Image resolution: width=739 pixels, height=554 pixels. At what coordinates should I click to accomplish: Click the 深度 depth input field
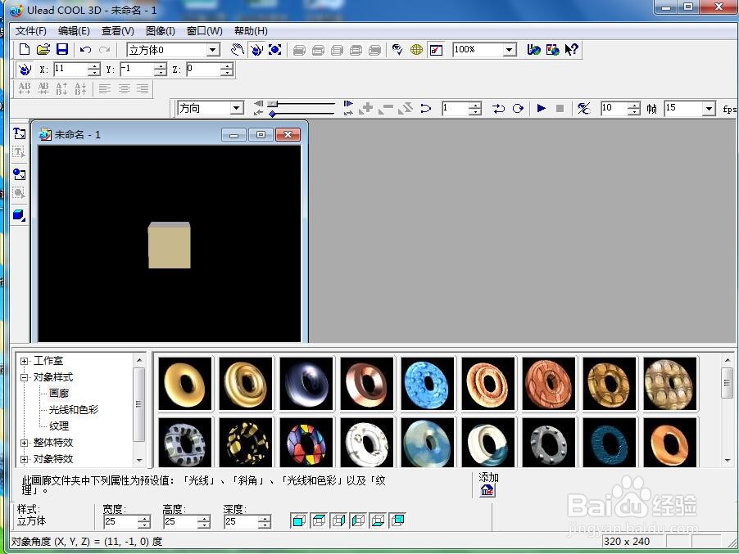point(242,521)
